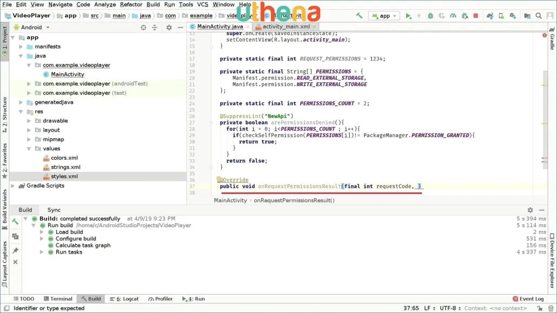The image size is (557, 313).
Task: Click Sync Project with Gradle Files icon
Action: pyautogui.click(x=490, y=16)
